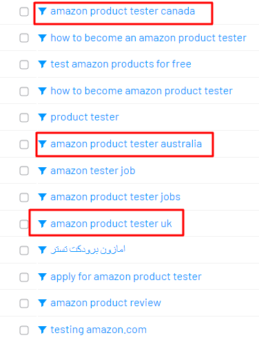Click filter icon beside 'amazon product tester canada'
The image size is (259, 342).
(x=42, y=11)
